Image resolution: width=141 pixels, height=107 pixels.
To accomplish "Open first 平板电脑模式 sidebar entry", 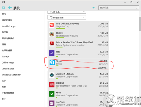I will 8,38.
